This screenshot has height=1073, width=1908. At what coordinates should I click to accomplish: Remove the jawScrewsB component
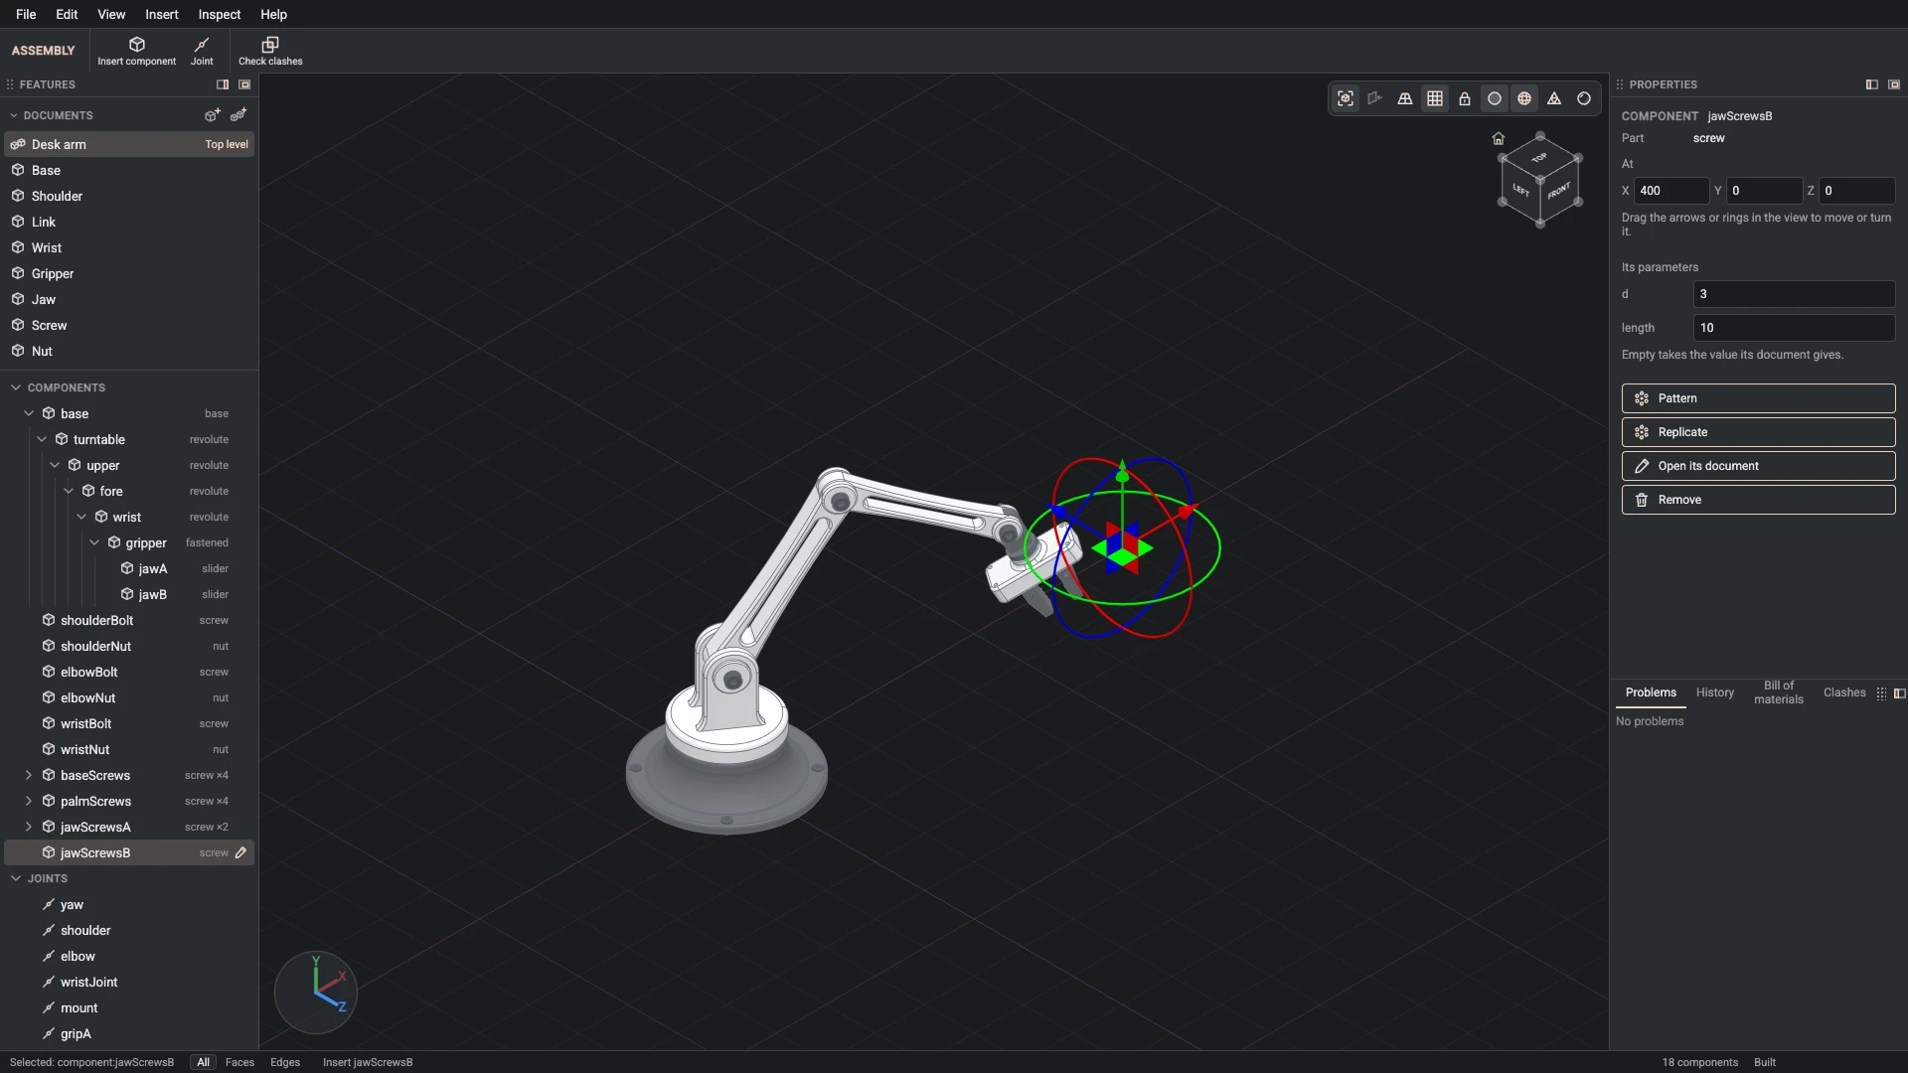(1758, 500)
